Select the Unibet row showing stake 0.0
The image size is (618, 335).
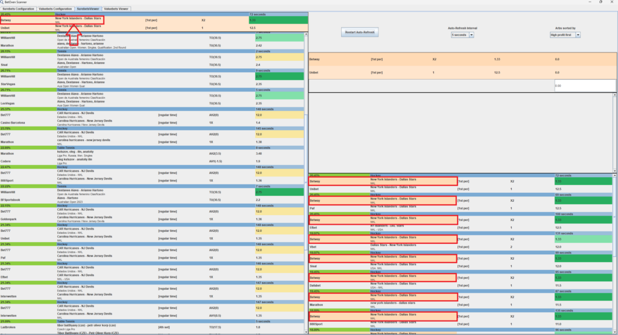click(x=462, y=72)
